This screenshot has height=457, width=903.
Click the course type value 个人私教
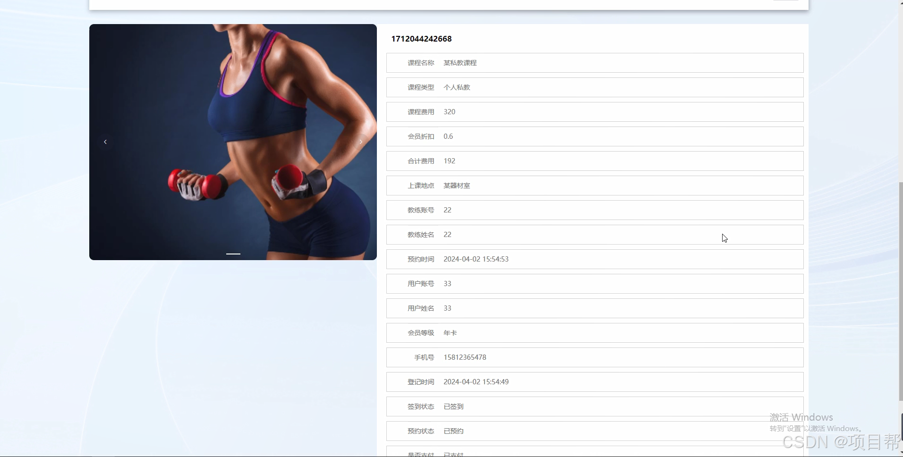pos(457,87)
